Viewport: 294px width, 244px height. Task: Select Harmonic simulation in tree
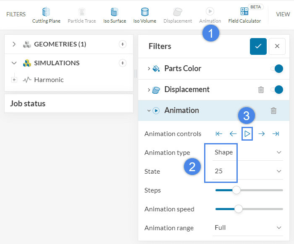[49, 80]
